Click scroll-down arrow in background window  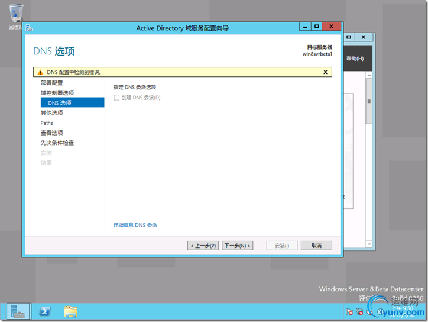pyautogui.click(x=369, y=244)
